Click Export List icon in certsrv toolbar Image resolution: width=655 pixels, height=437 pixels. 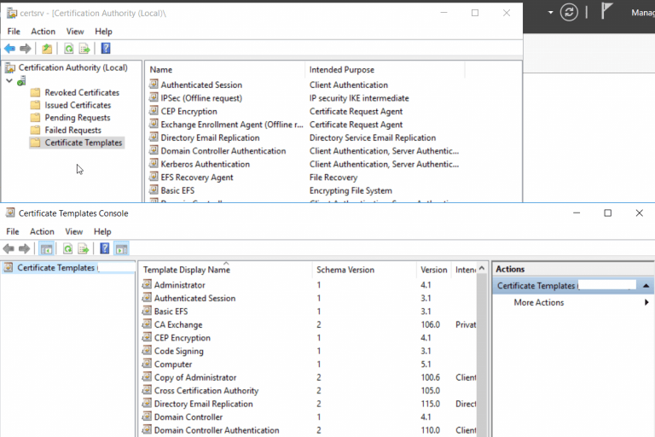coord(84,49)
